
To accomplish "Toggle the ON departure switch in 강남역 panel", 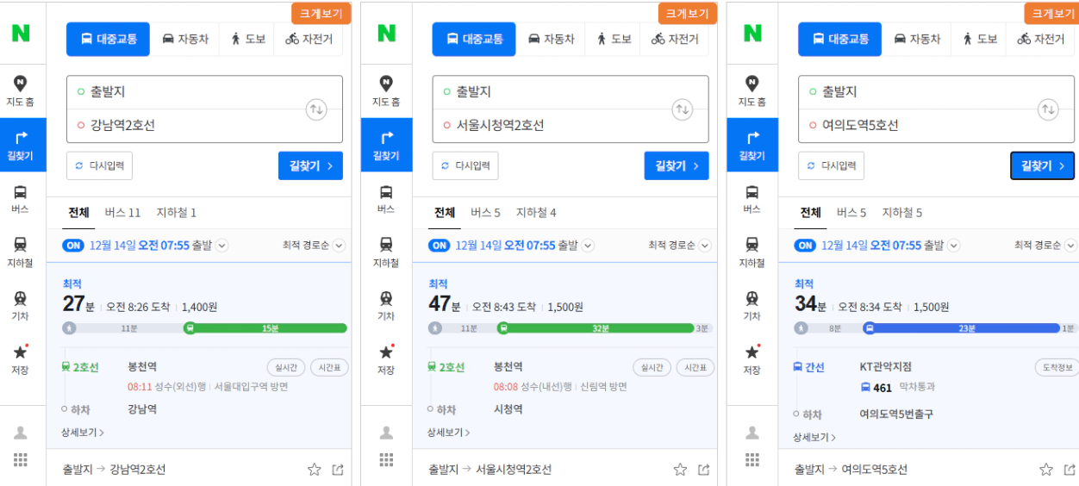I will click(73, 246).
